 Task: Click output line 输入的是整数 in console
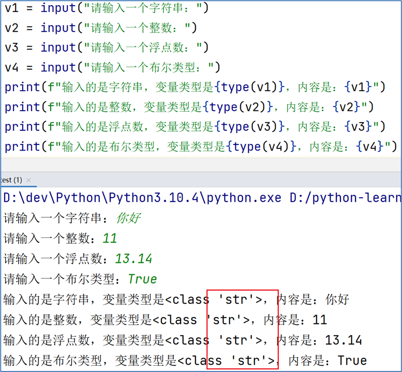165,320
